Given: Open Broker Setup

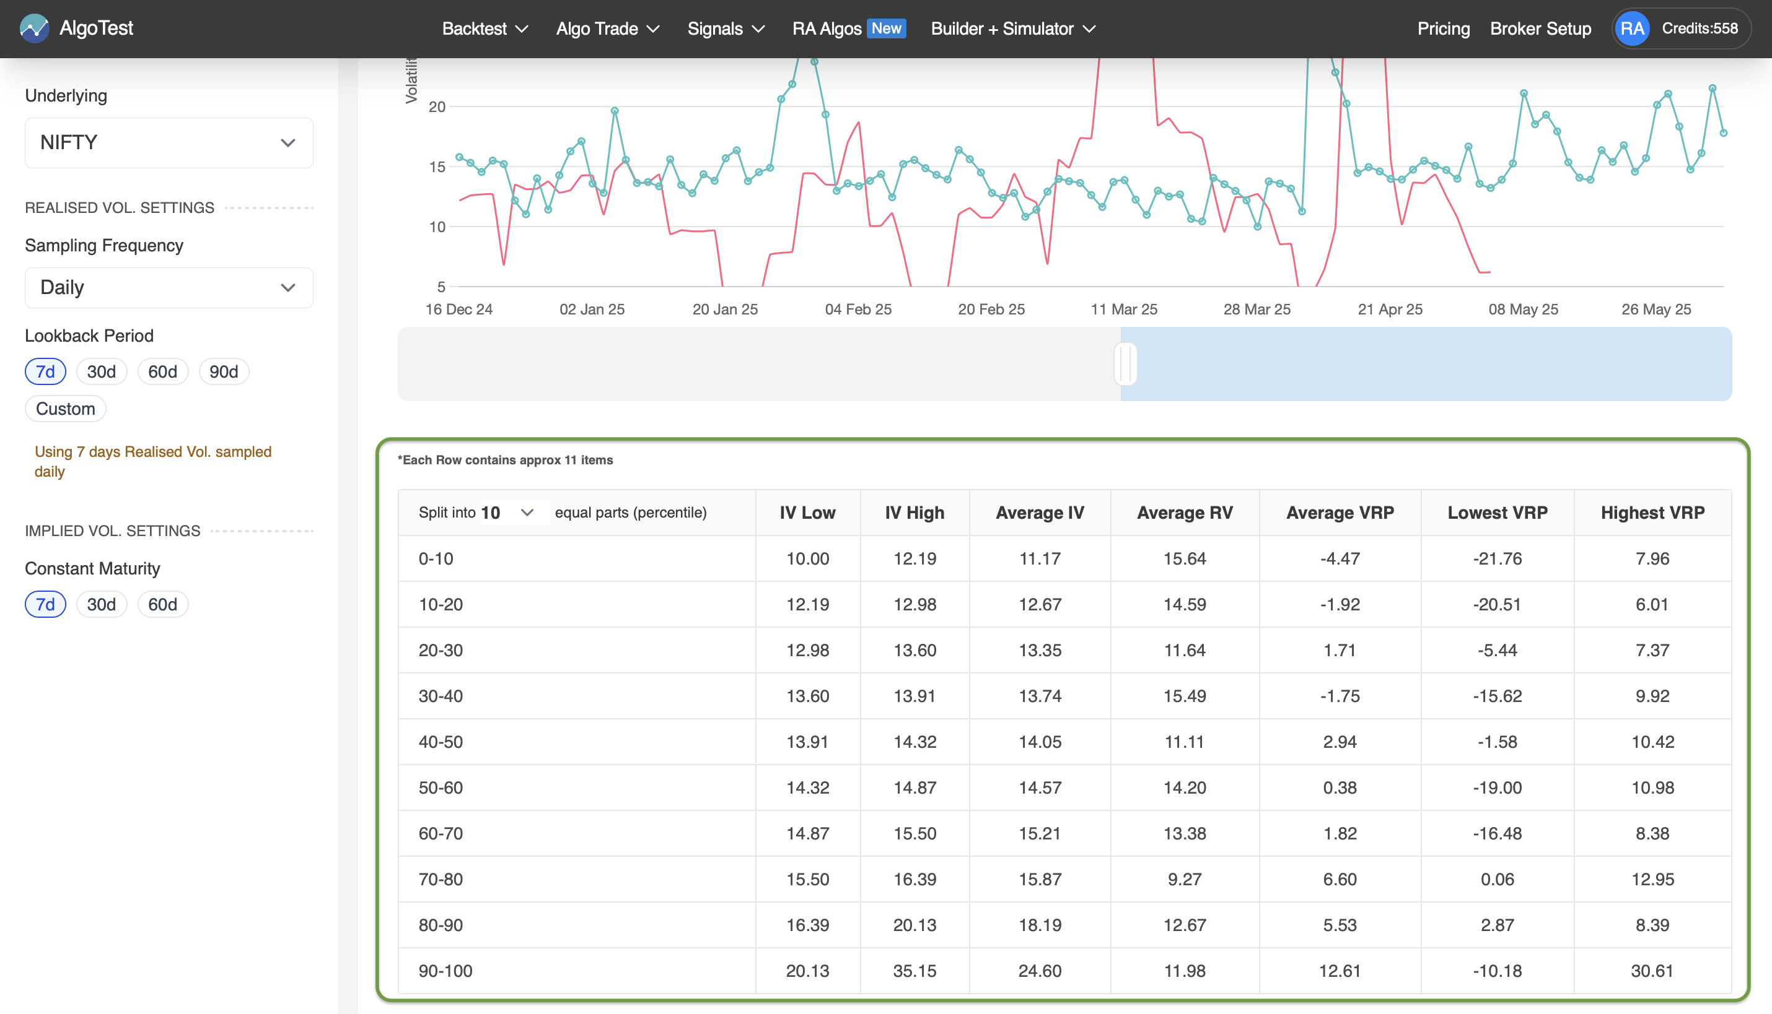Looking at the screenshot, I should [1541, 28].
